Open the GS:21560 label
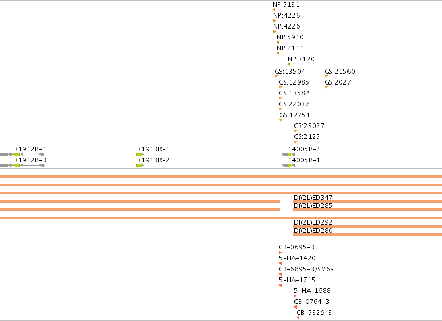This screenshot has width=442, height=321. (x=340, y=72)
